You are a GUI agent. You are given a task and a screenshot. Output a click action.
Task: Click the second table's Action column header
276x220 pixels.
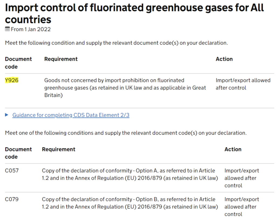(x=233, y=149)
